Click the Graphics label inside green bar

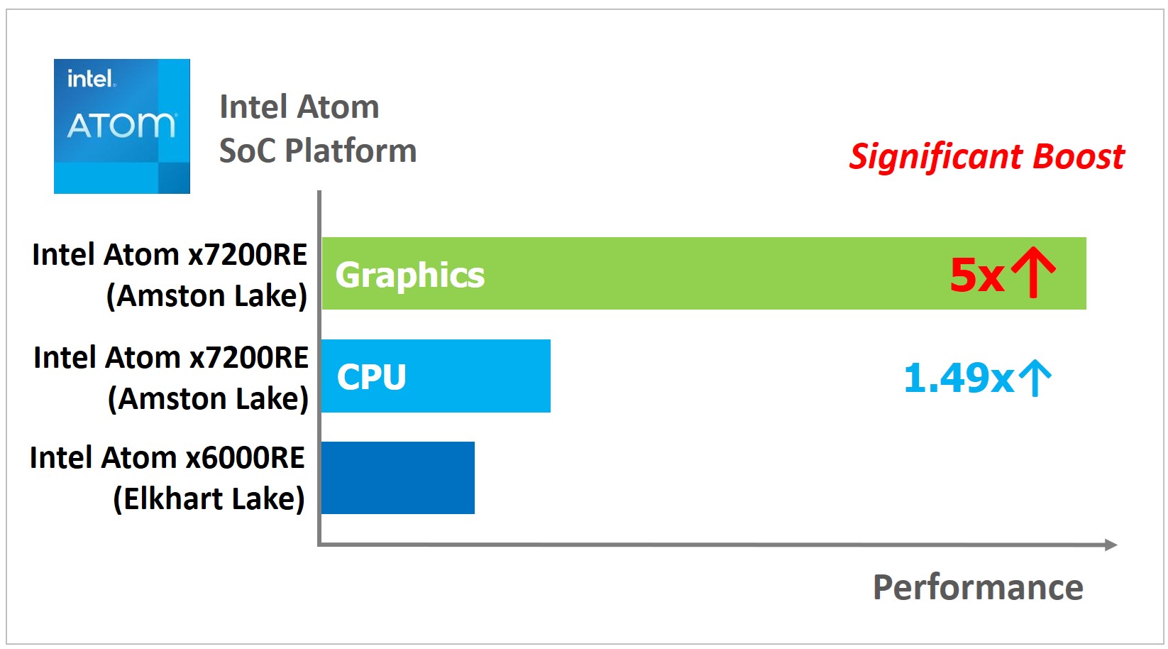pyautogui.click(x=410, y=276)
